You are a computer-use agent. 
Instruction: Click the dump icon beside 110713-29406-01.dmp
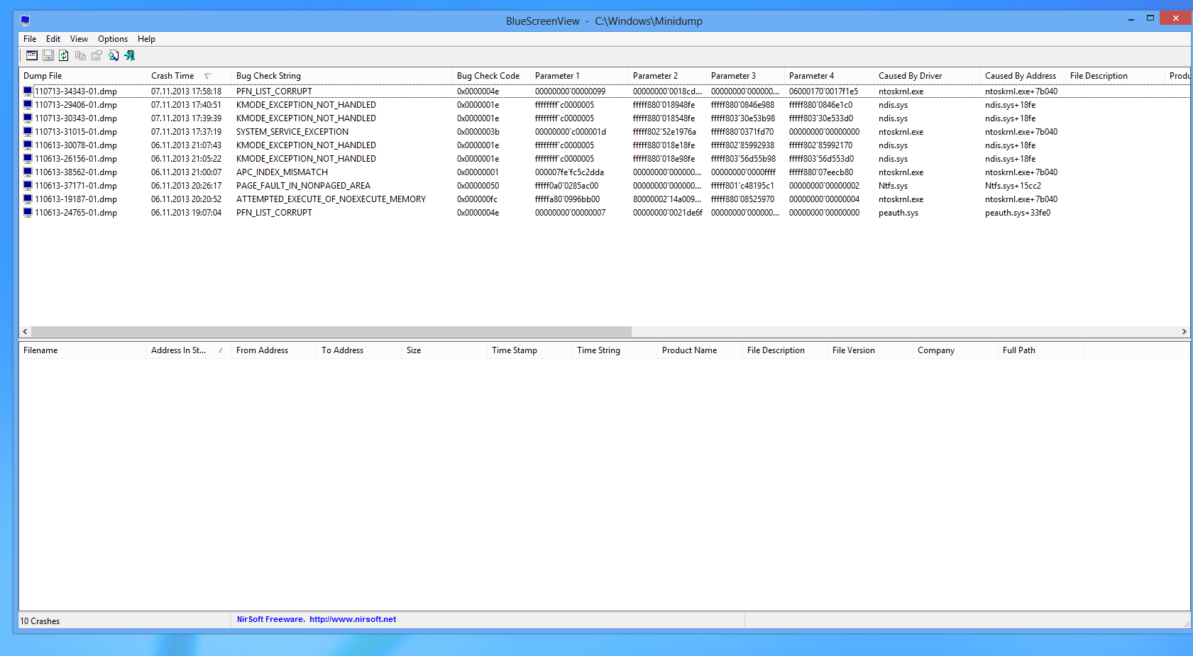tap(28, 104)
